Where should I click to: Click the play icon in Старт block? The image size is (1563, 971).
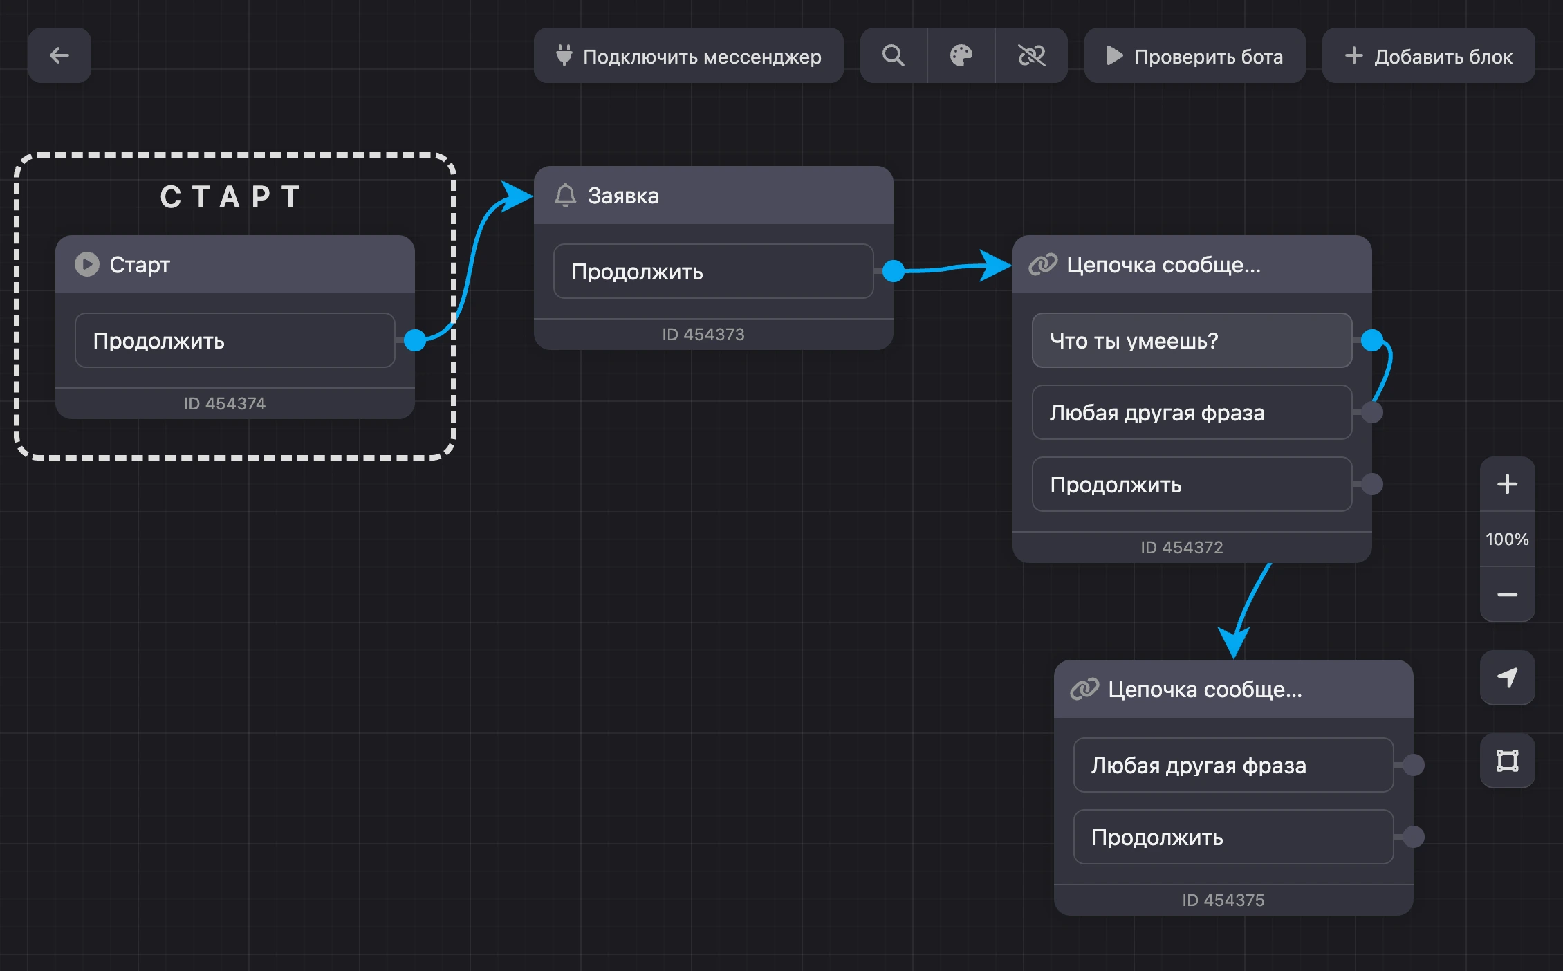pyautogui.click(x=87, y=264)
